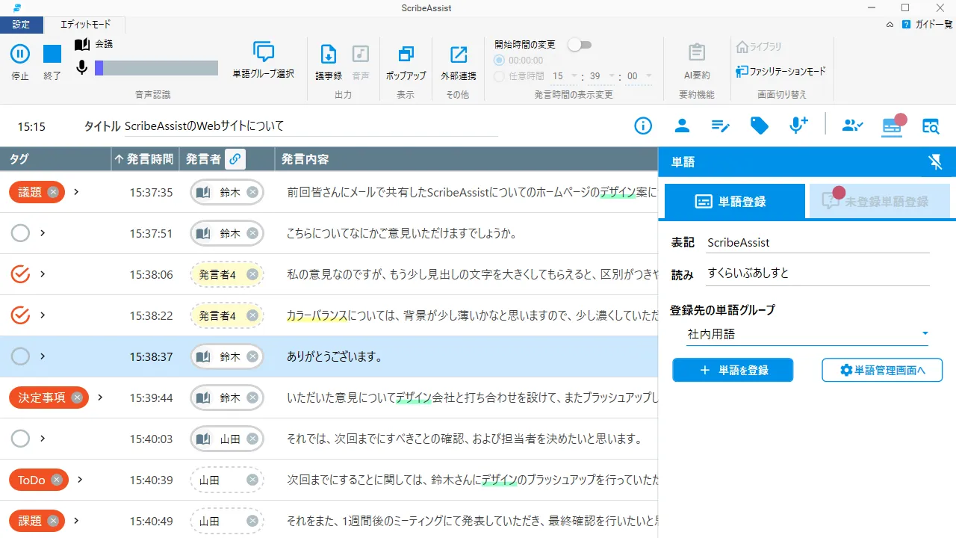Viewport: 956px width, 538px height.
Task: Open ポップアップ display icon
Action: (x=406, y=54)
